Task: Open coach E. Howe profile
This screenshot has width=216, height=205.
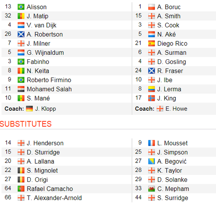Action: point(176,109)
